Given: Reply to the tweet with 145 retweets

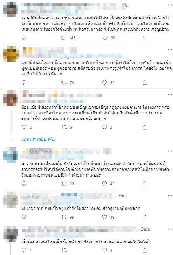Looking at the screenshot, I should [x=24, y=38].
